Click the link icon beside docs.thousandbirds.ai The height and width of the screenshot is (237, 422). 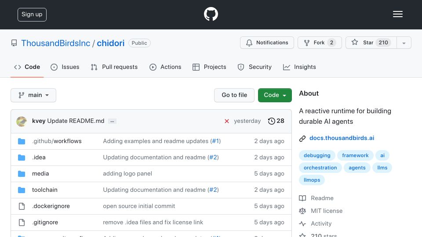coord(302,138)
